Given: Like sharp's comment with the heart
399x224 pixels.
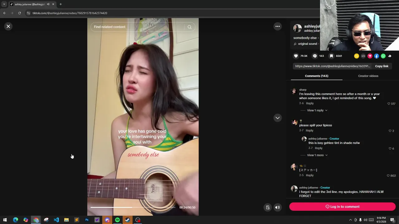Looking at the screenshot, I should point(389,104).
